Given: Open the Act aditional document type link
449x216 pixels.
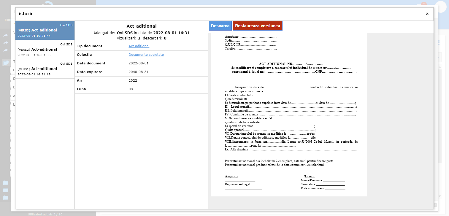Looking at the screenshot, I should (139, 46).
